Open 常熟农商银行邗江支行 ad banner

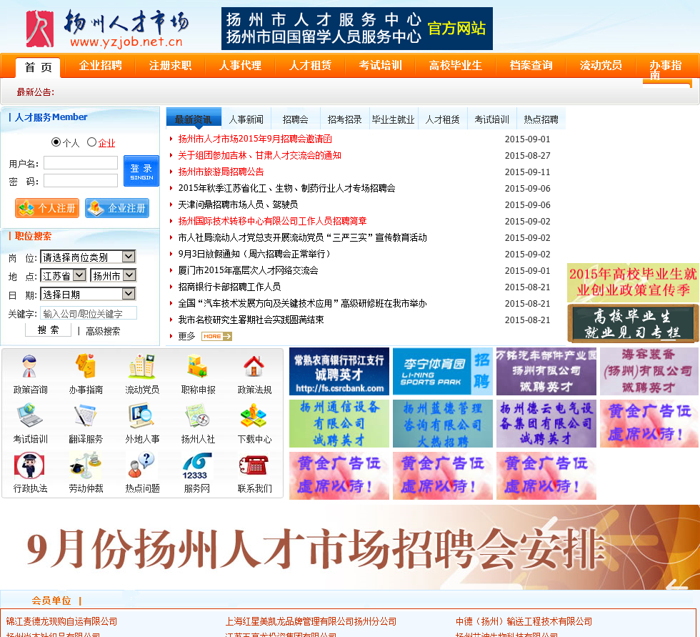tap(339, 372)
